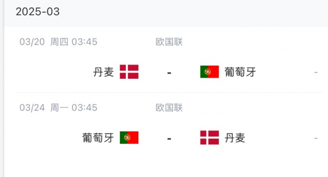Click the 周一 weekday label

[59, 108]
